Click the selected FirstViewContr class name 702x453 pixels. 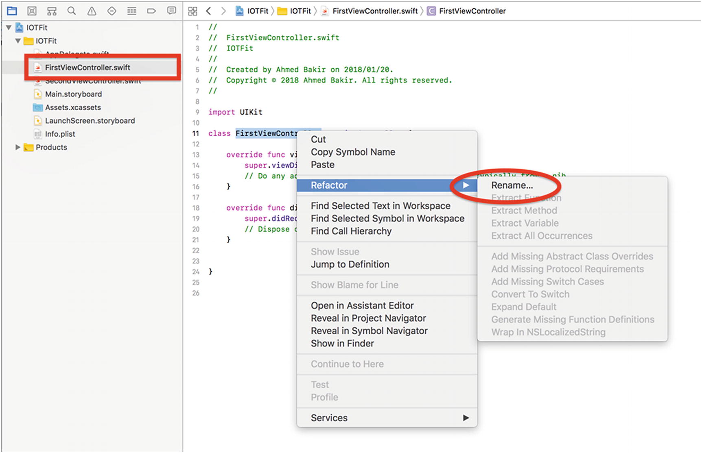(x=267, y=133)
